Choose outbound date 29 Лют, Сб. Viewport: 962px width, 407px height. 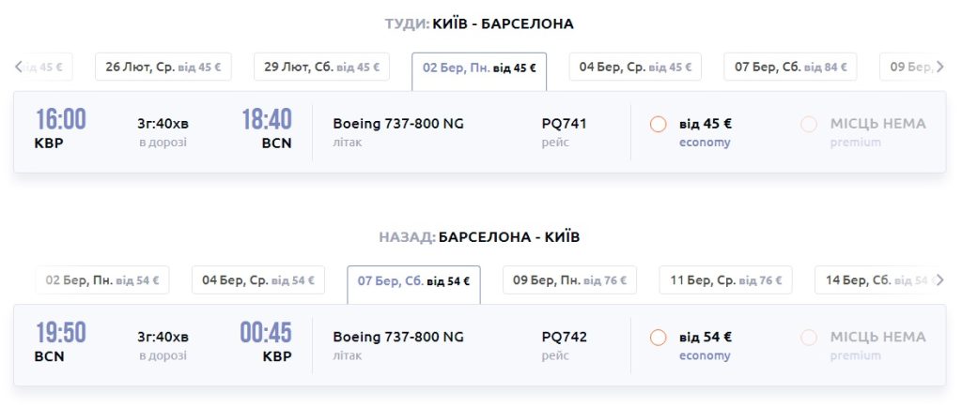321,68
